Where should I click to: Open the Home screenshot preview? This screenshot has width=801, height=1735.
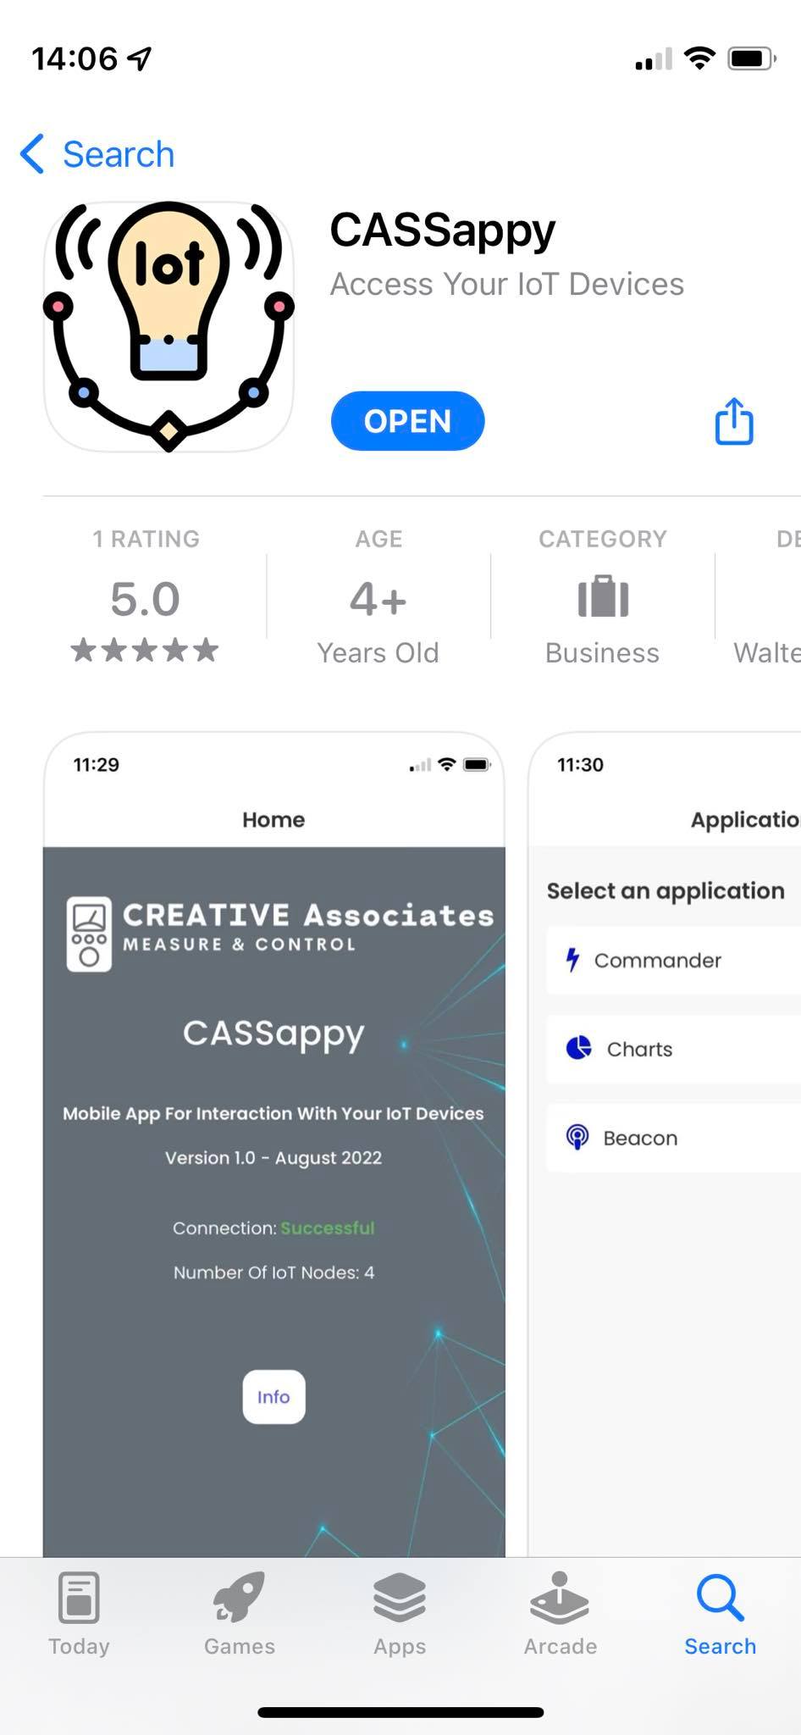274,1145
